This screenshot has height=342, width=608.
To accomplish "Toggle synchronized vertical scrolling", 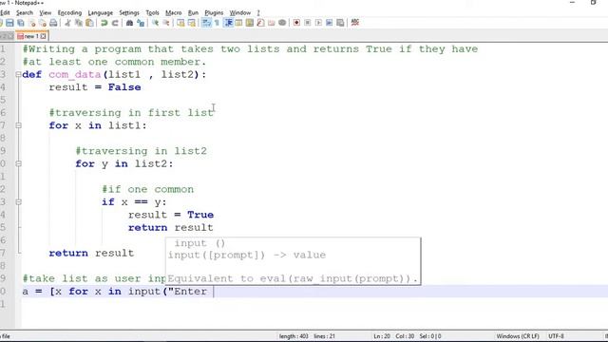I will [x=180, y=23].
